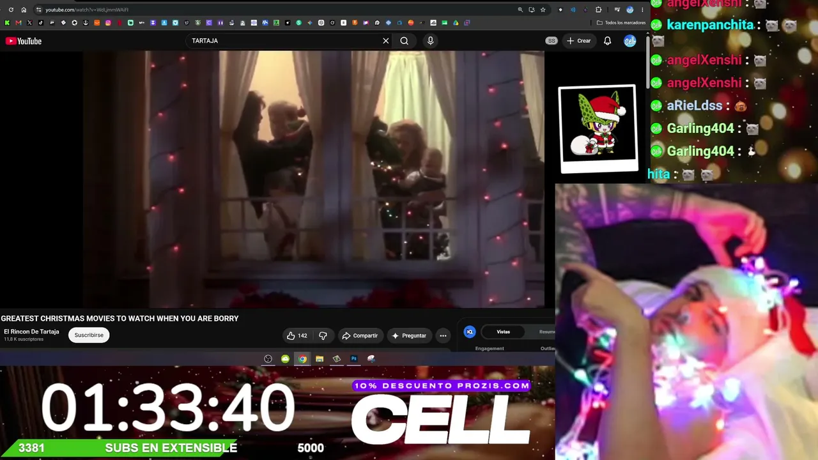Open OBS Studio from the taskbar
Screen dimensions: 818x460
[x=268, y=359]
